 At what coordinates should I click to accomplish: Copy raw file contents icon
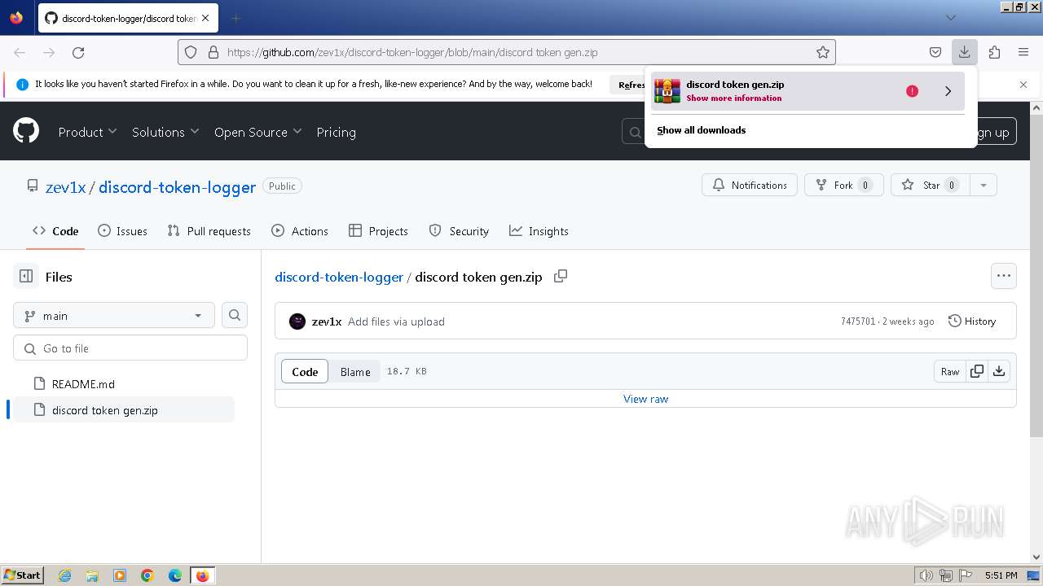coord(976,371)
